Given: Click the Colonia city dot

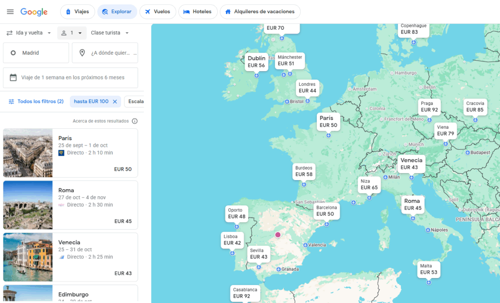Looking at the screenshot, I should tap(367, 109).
